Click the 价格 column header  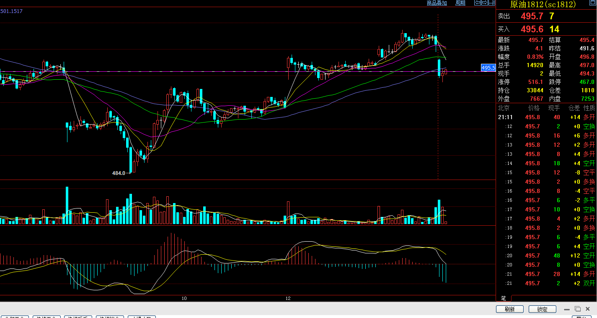(x=534, y=108)
